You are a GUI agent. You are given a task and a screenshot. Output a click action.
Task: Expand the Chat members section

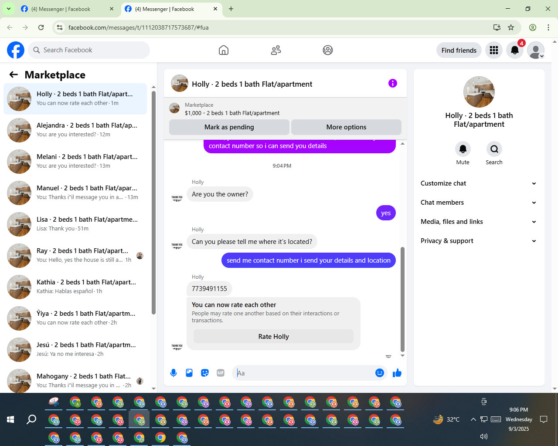click(479, 203)
